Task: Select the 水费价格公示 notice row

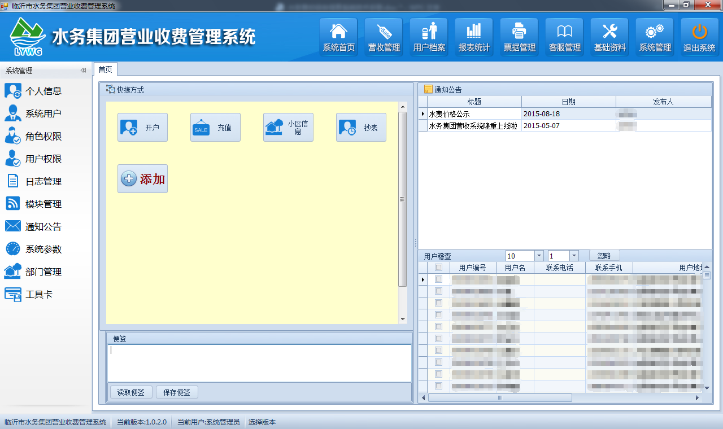Action: click(565, 113)
